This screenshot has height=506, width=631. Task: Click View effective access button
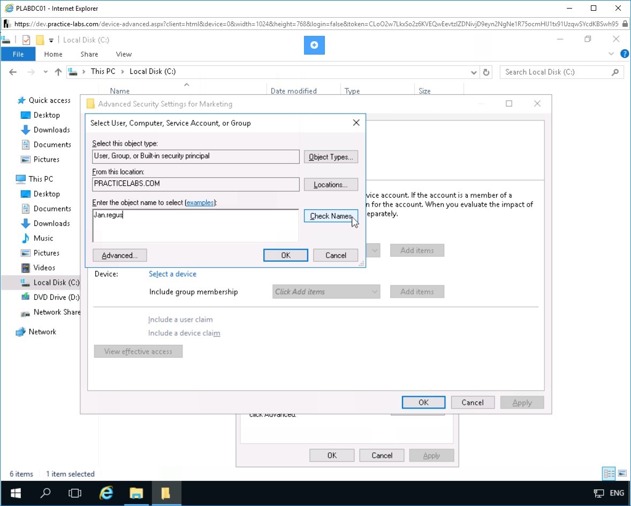click(x=138, y=351)
